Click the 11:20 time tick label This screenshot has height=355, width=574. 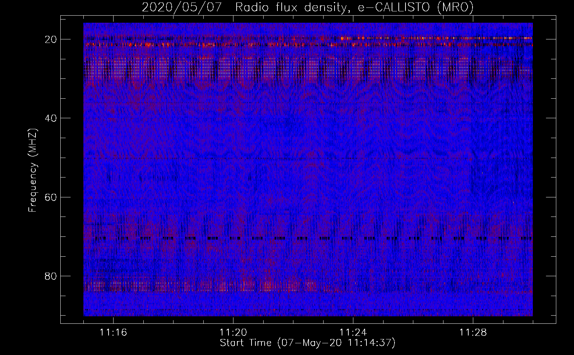click(233, 333)
